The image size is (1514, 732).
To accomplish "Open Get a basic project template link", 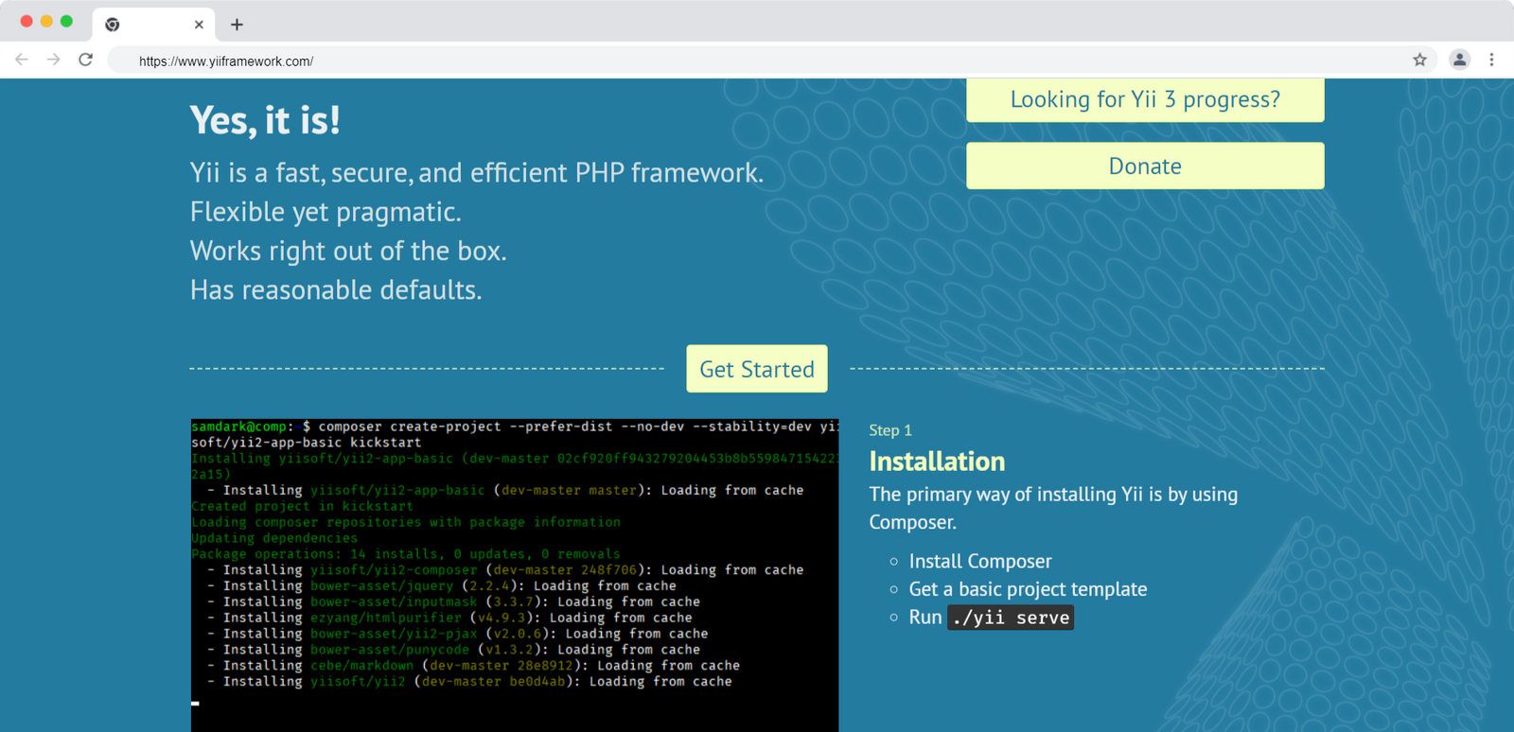I will (x=1028, y=589).
